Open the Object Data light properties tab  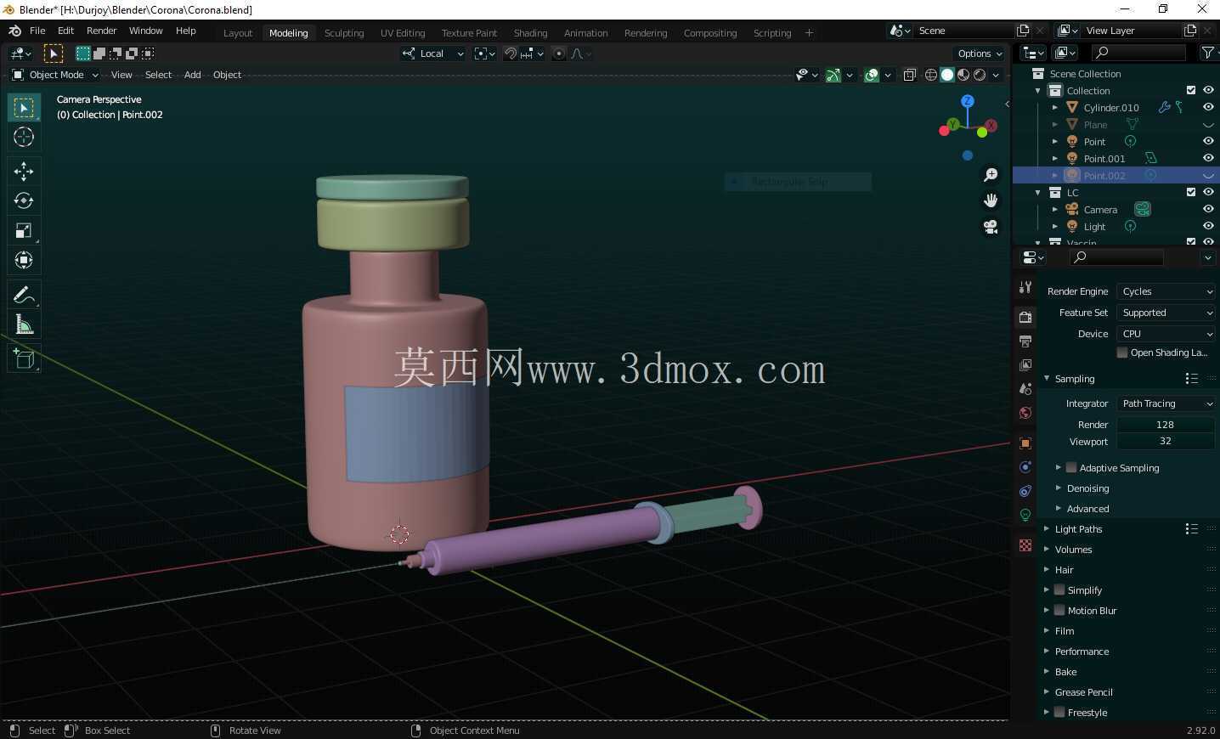pos(1025,515)
